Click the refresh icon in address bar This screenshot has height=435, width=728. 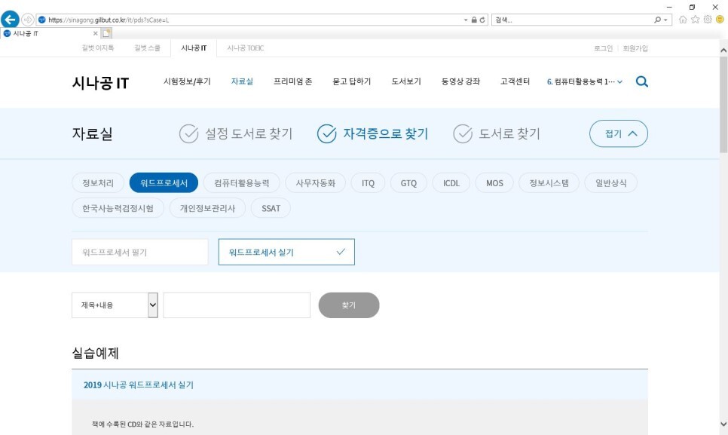coord(482,20)
